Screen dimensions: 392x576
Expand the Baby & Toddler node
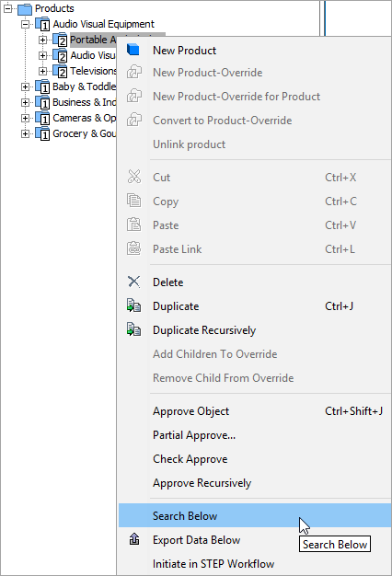coord(25,87)
